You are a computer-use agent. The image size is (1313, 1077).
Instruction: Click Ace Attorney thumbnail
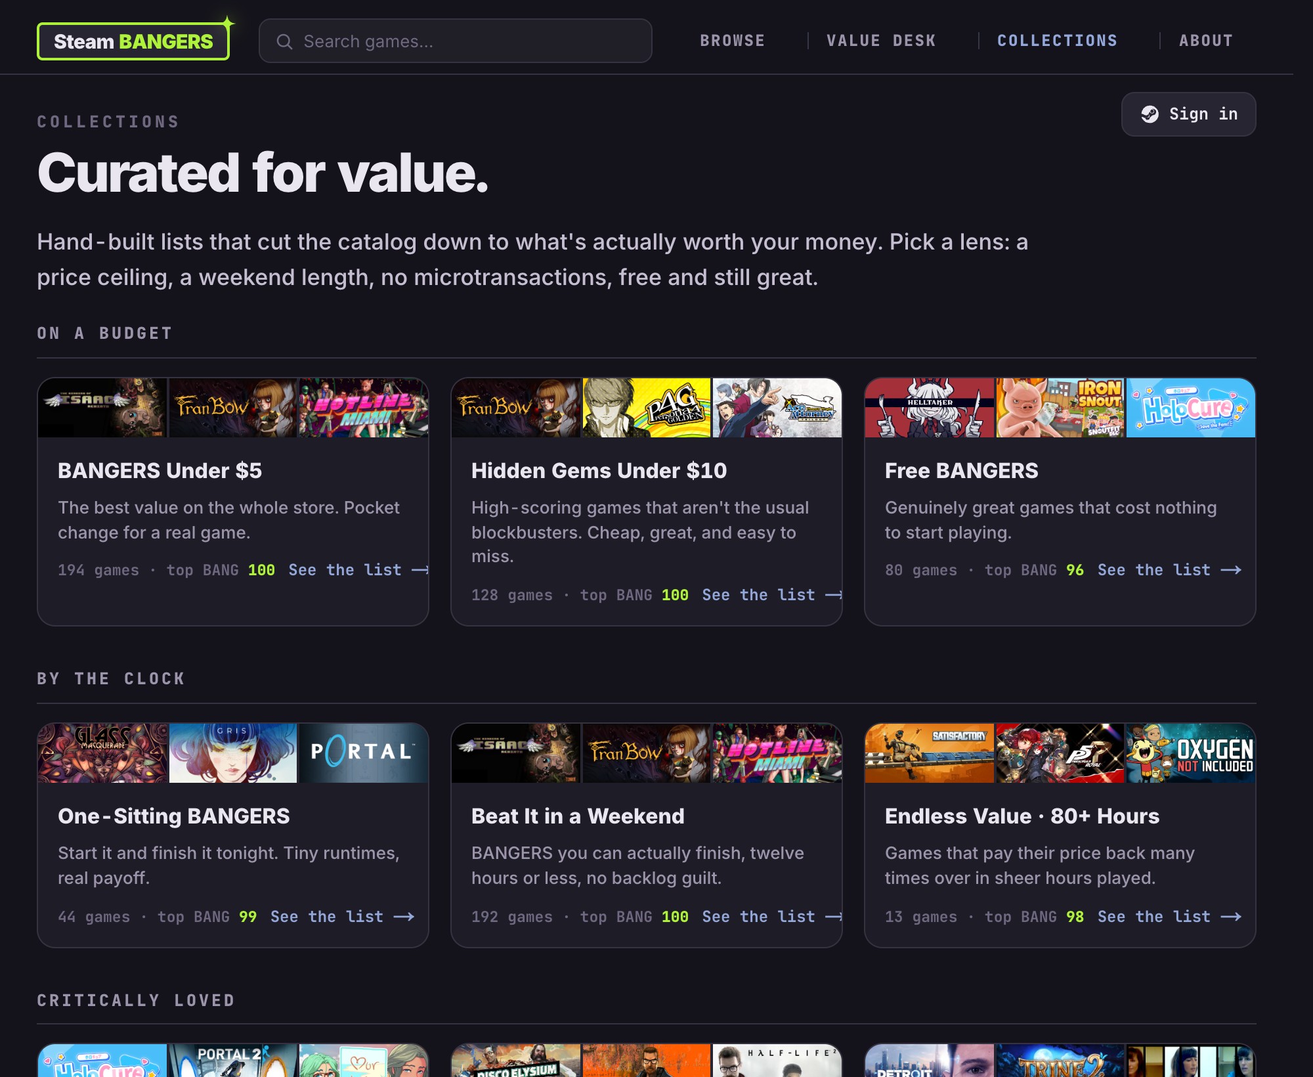click(x=777, y=408)
